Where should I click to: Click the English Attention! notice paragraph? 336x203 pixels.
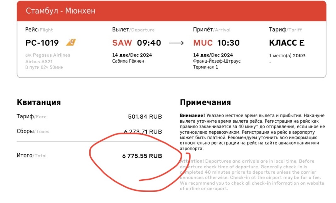(252, 175)
